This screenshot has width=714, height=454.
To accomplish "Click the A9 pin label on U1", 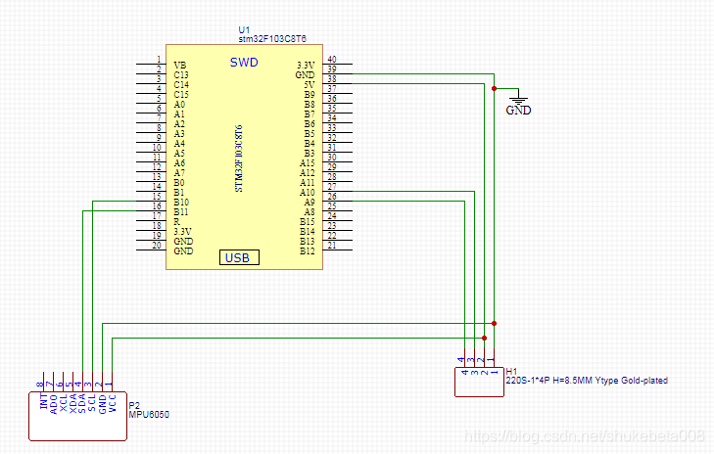I will click(309, 202).
